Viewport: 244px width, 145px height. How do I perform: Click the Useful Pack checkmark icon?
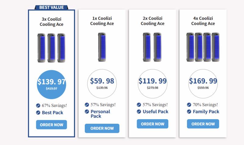point(139,112)
